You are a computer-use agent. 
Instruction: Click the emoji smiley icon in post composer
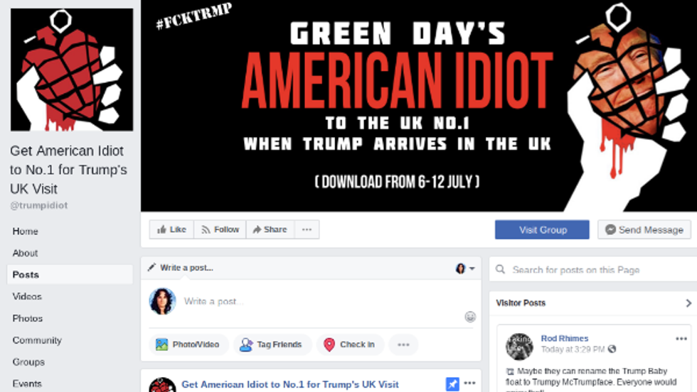[x=470, y=317]
